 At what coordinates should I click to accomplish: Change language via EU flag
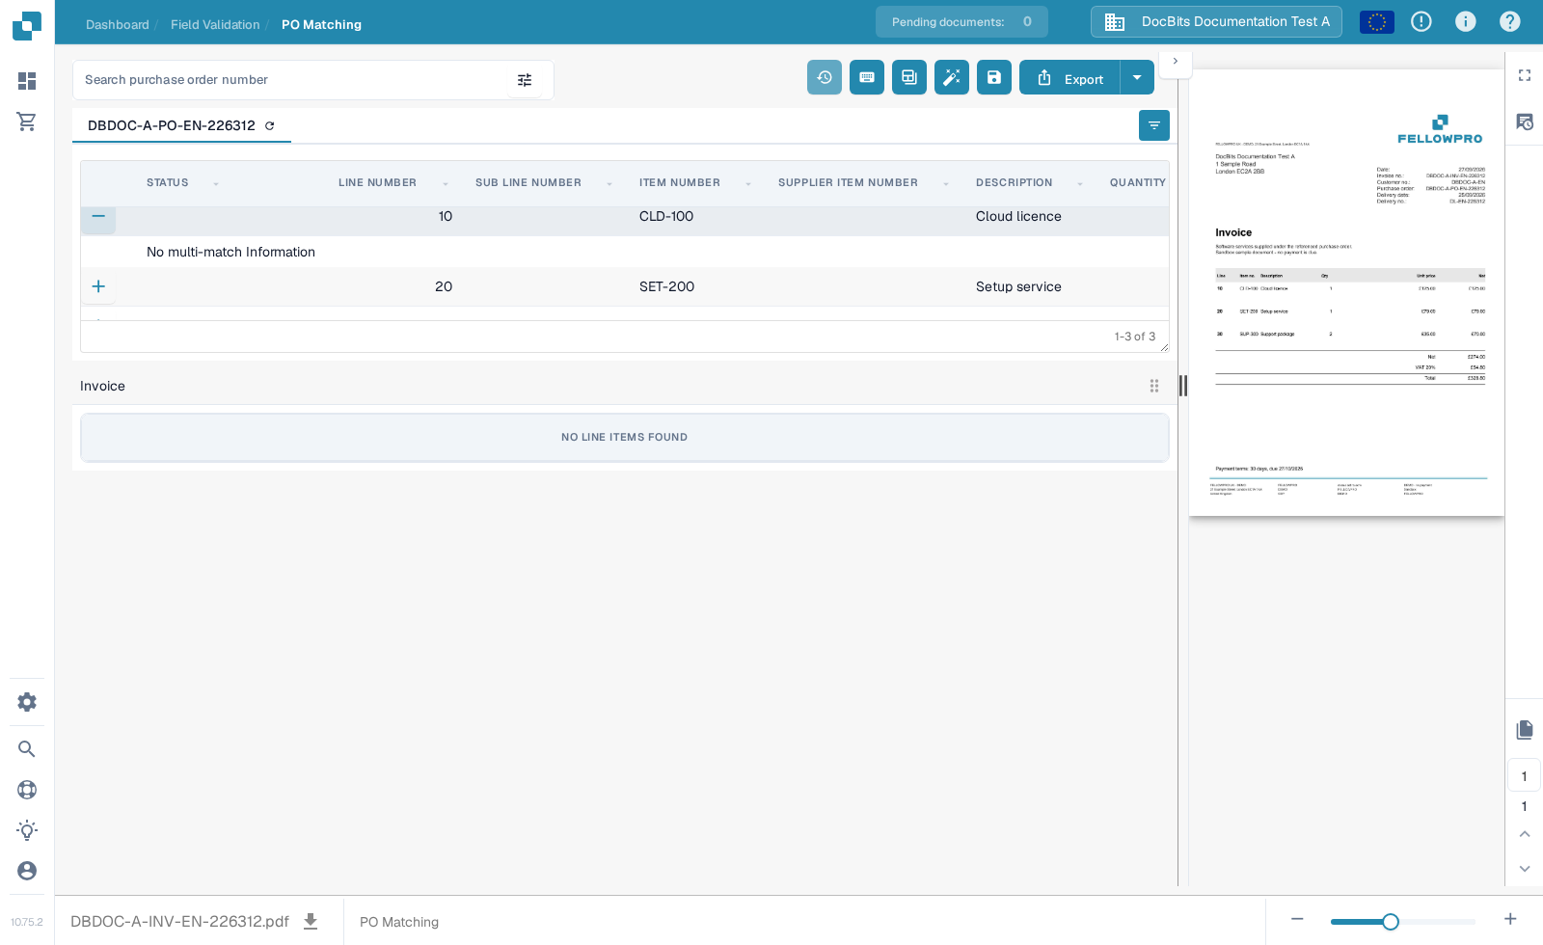(1377, 21)
